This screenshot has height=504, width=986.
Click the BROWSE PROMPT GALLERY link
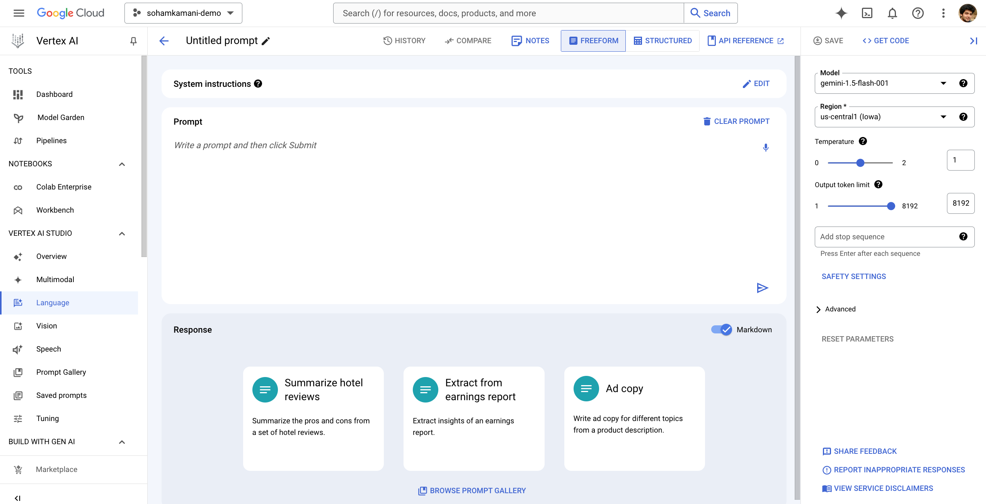[472, 490]
